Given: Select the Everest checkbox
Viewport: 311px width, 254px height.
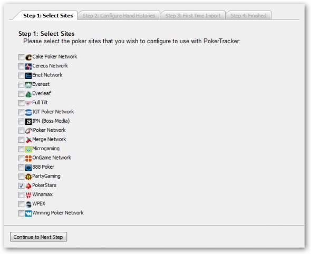Looking at the screenshot, I should (21, 85).
